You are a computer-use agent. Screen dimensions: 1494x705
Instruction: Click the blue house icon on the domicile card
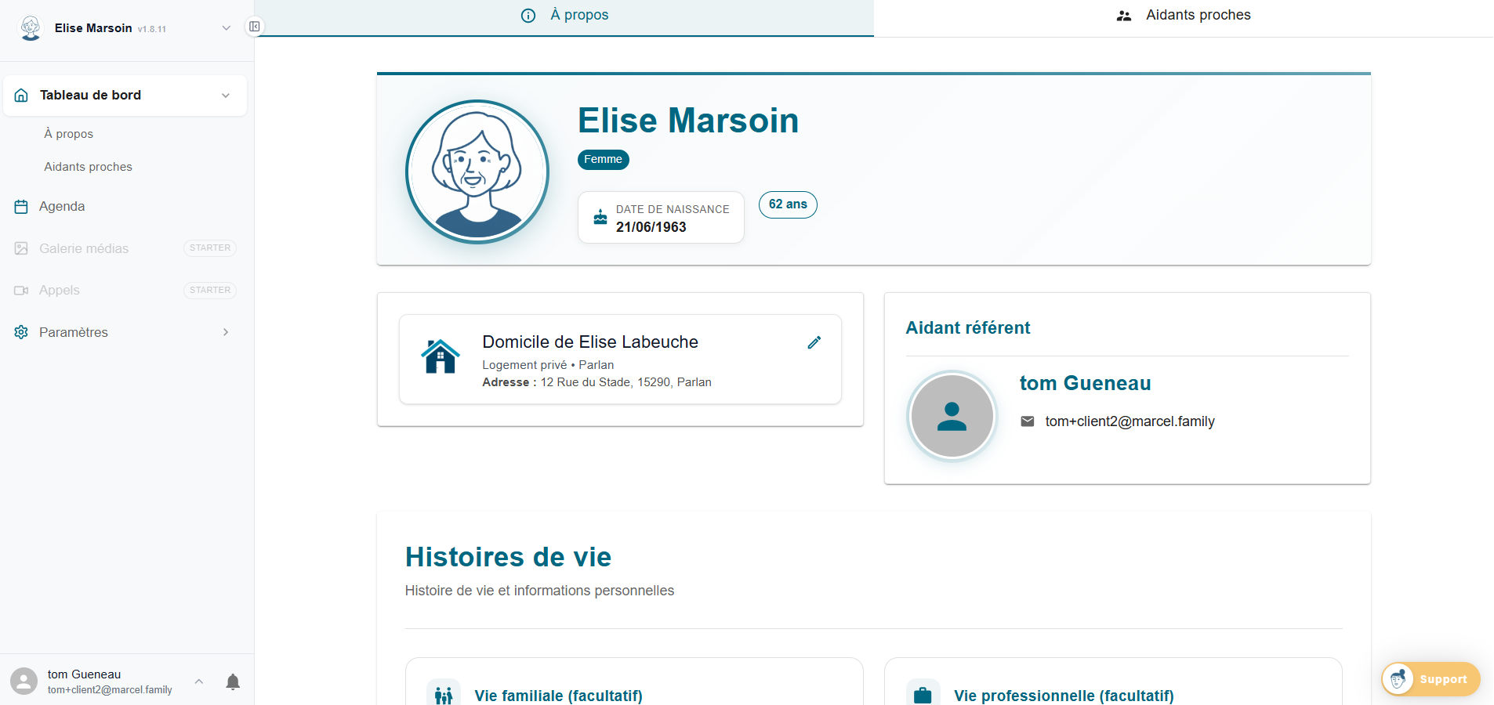tap(440, 357)
